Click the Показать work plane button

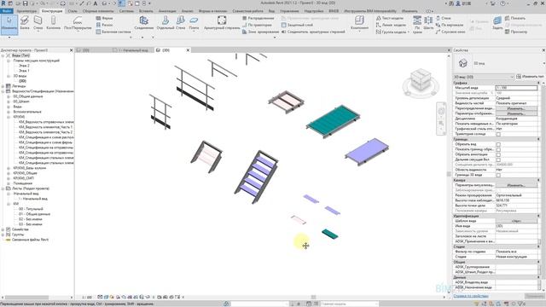tap(515, 18)
